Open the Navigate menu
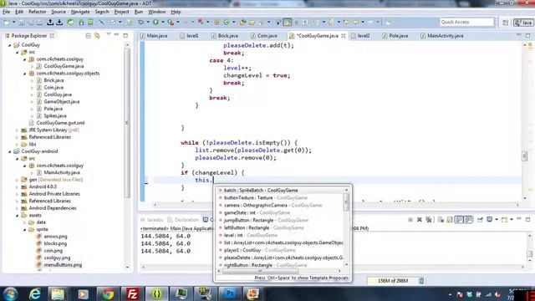Viewport: 535px width, 301px height. coord(80,12)
